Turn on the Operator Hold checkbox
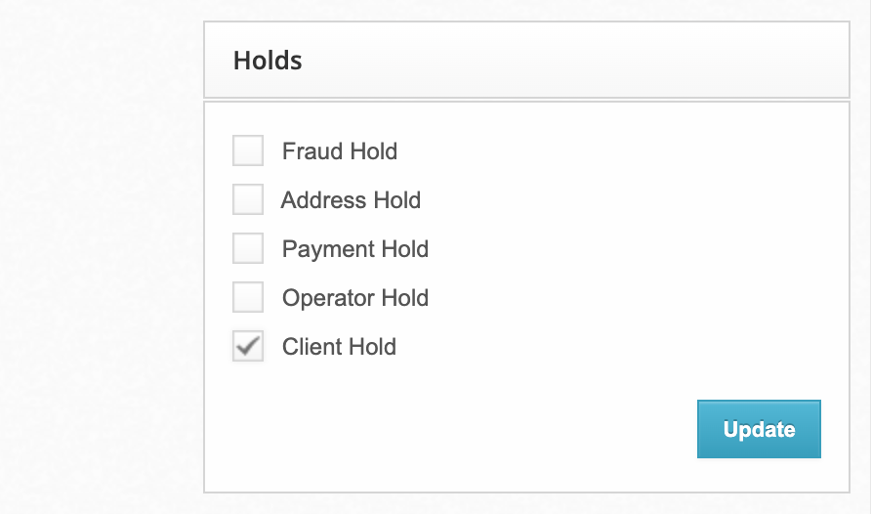 tap(248, 297)
